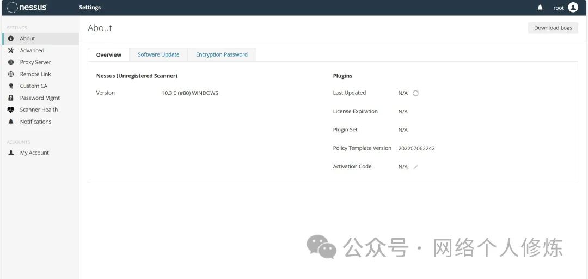Open the Software Update tab
The image size is (588, 279).
click(158, 55)
